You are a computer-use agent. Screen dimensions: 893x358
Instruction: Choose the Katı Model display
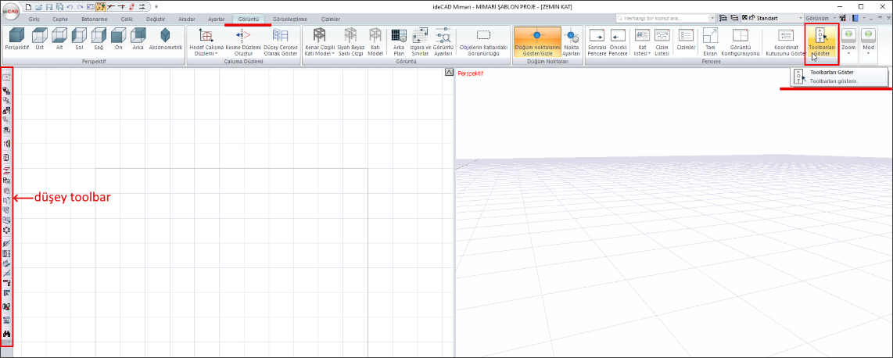tap(375, 36)
